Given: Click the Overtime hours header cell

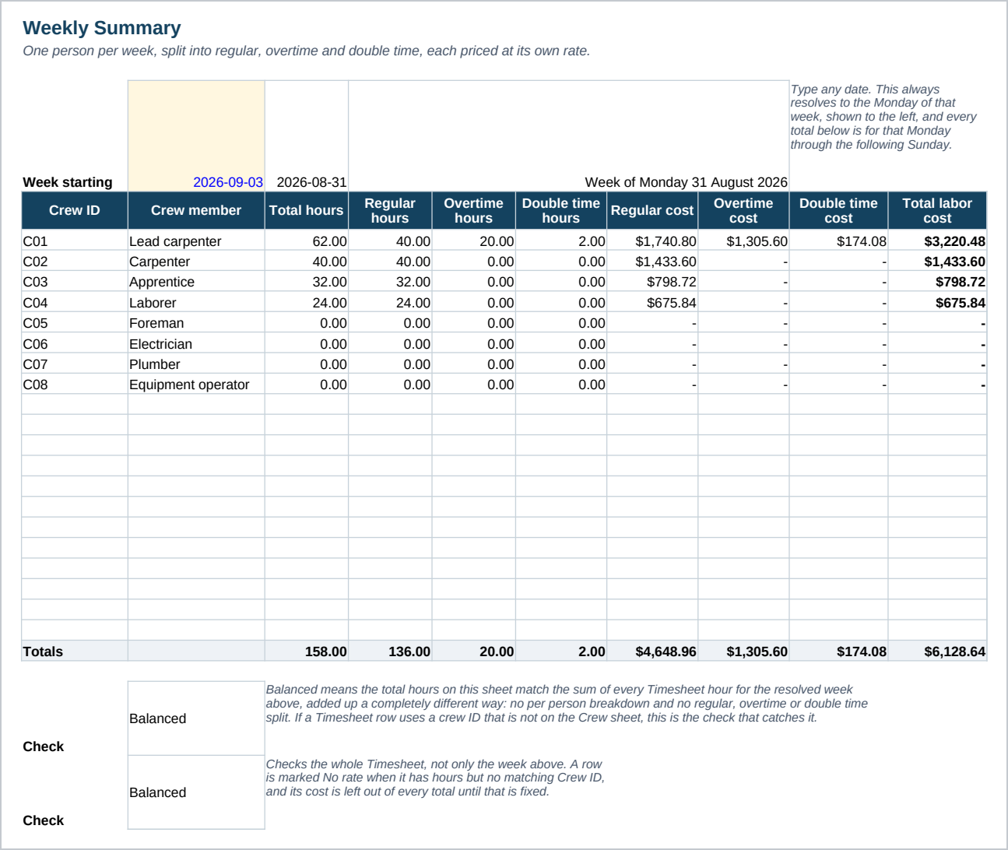Looking at the screenshot, I should [x=474, y=210].
